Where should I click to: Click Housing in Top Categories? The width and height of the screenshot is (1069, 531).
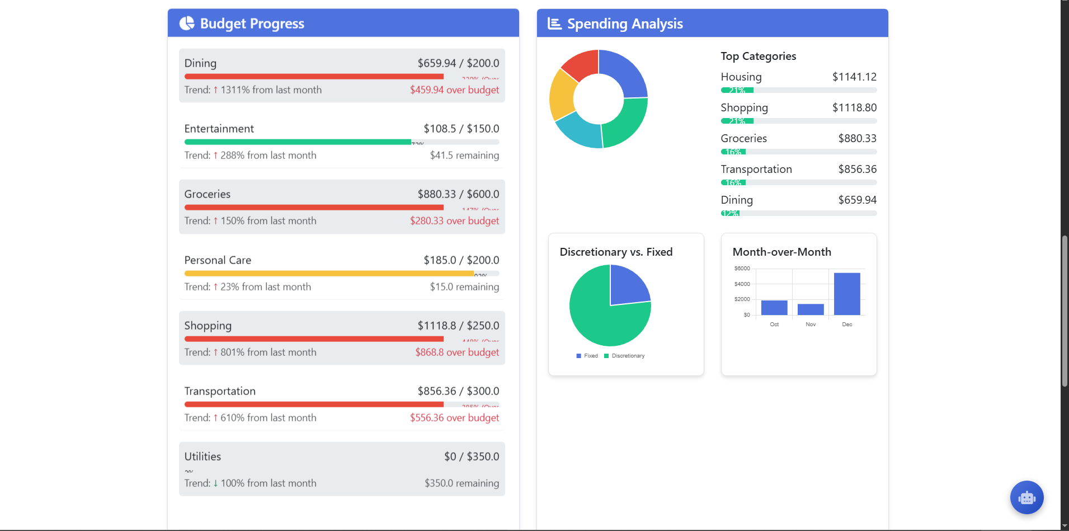pos(741,77)
